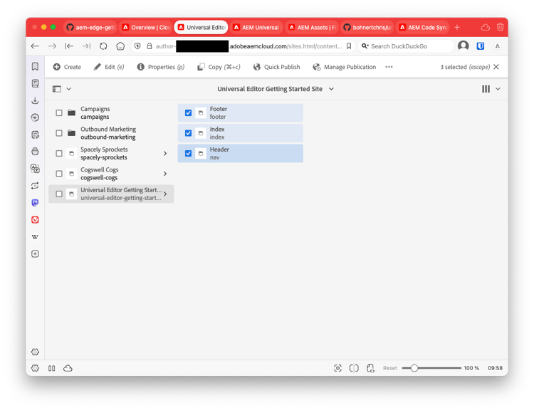Add a new web panel
Viewport: 534px width, 410px height.
point(35,253)
